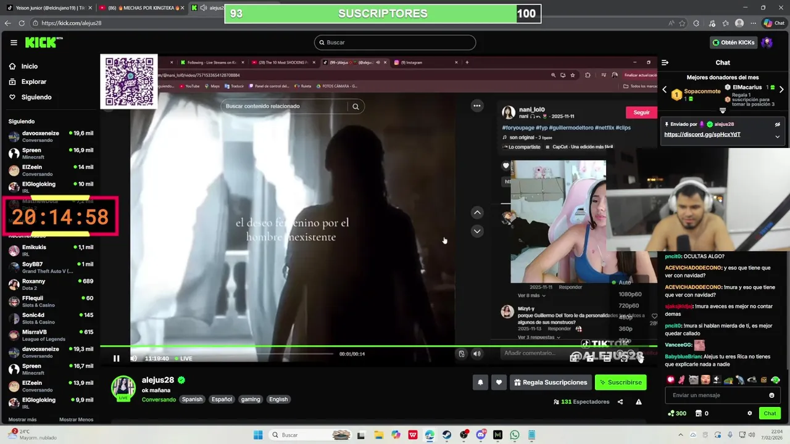Click the Suscribirse button
The image size is (790, 444).
(x=620, y=382)
